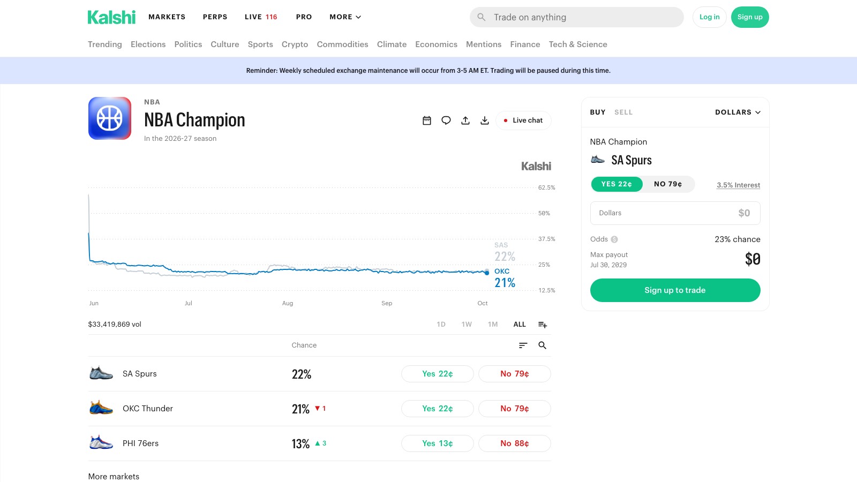Click the NBA basketball market icon
The width and height of the screenshot is (857, 482).
[x=110, y=118]
